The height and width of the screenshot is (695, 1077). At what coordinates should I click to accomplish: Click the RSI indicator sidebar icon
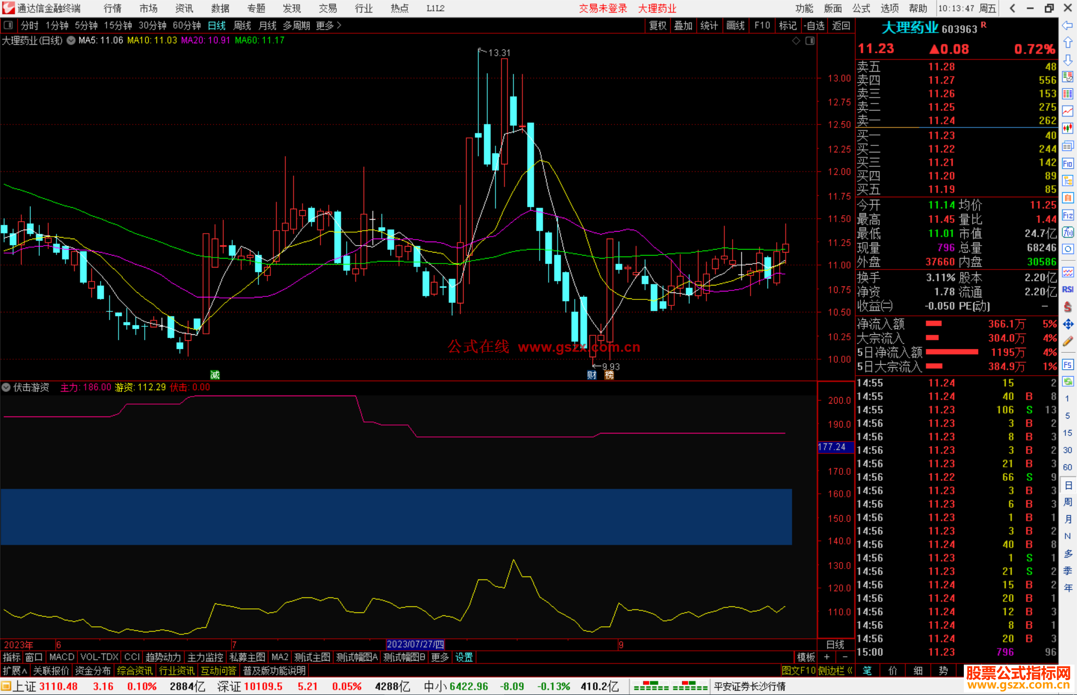pyautogui.click(x=1068, y=289)
